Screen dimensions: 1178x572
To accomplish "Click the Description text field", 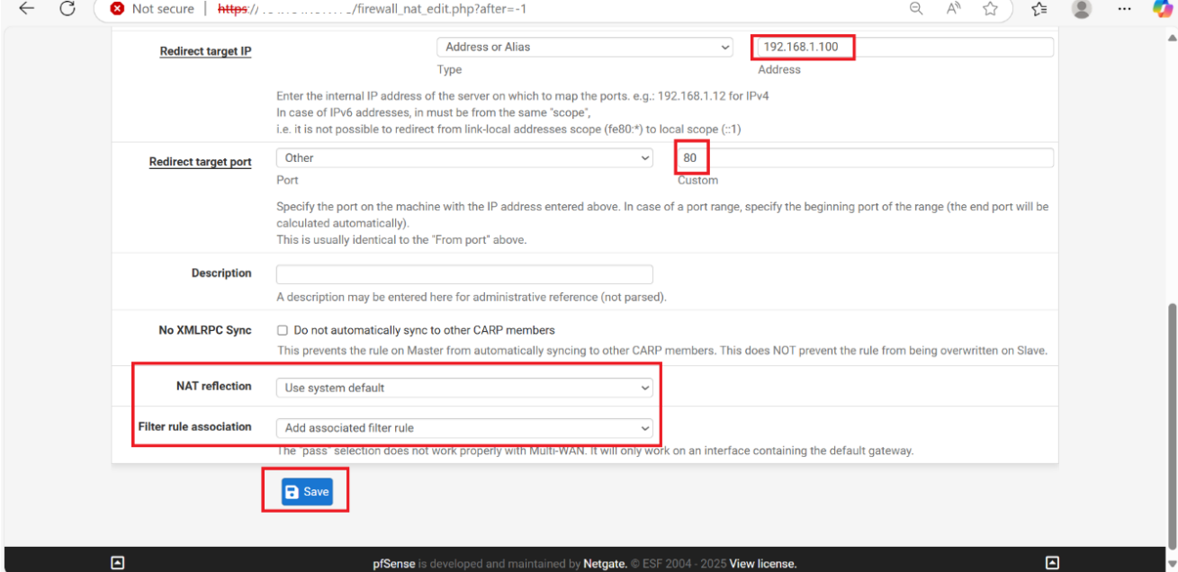I will pyautogui.click(x=464, y=274).
